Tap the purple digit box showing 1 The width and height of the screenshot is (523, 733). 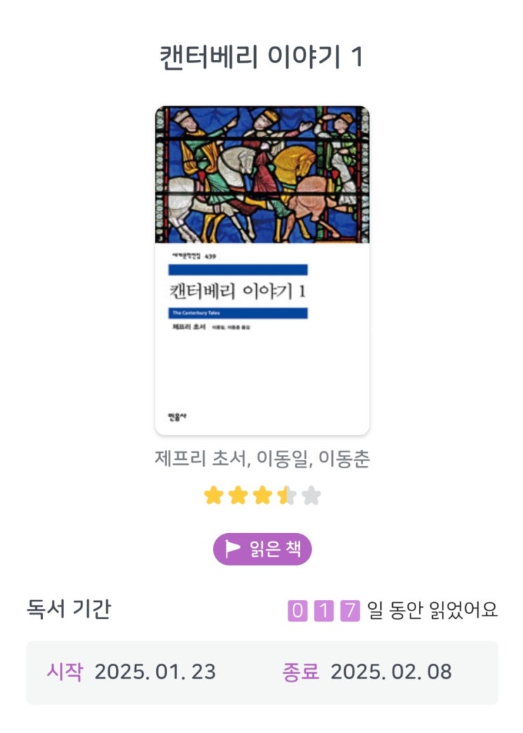click(x=323, y=610)
